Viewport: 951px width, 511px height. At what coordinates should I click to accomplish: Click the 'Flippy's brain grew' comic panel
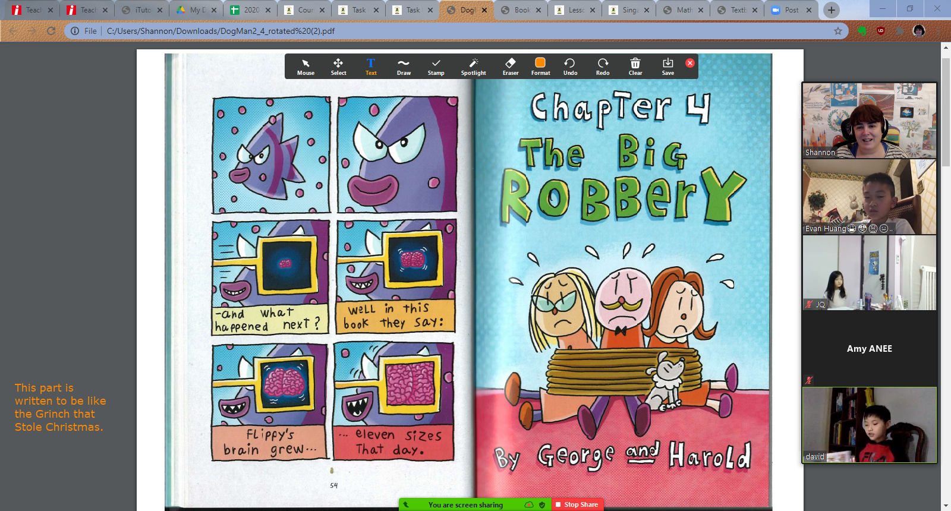click(270, 402)
